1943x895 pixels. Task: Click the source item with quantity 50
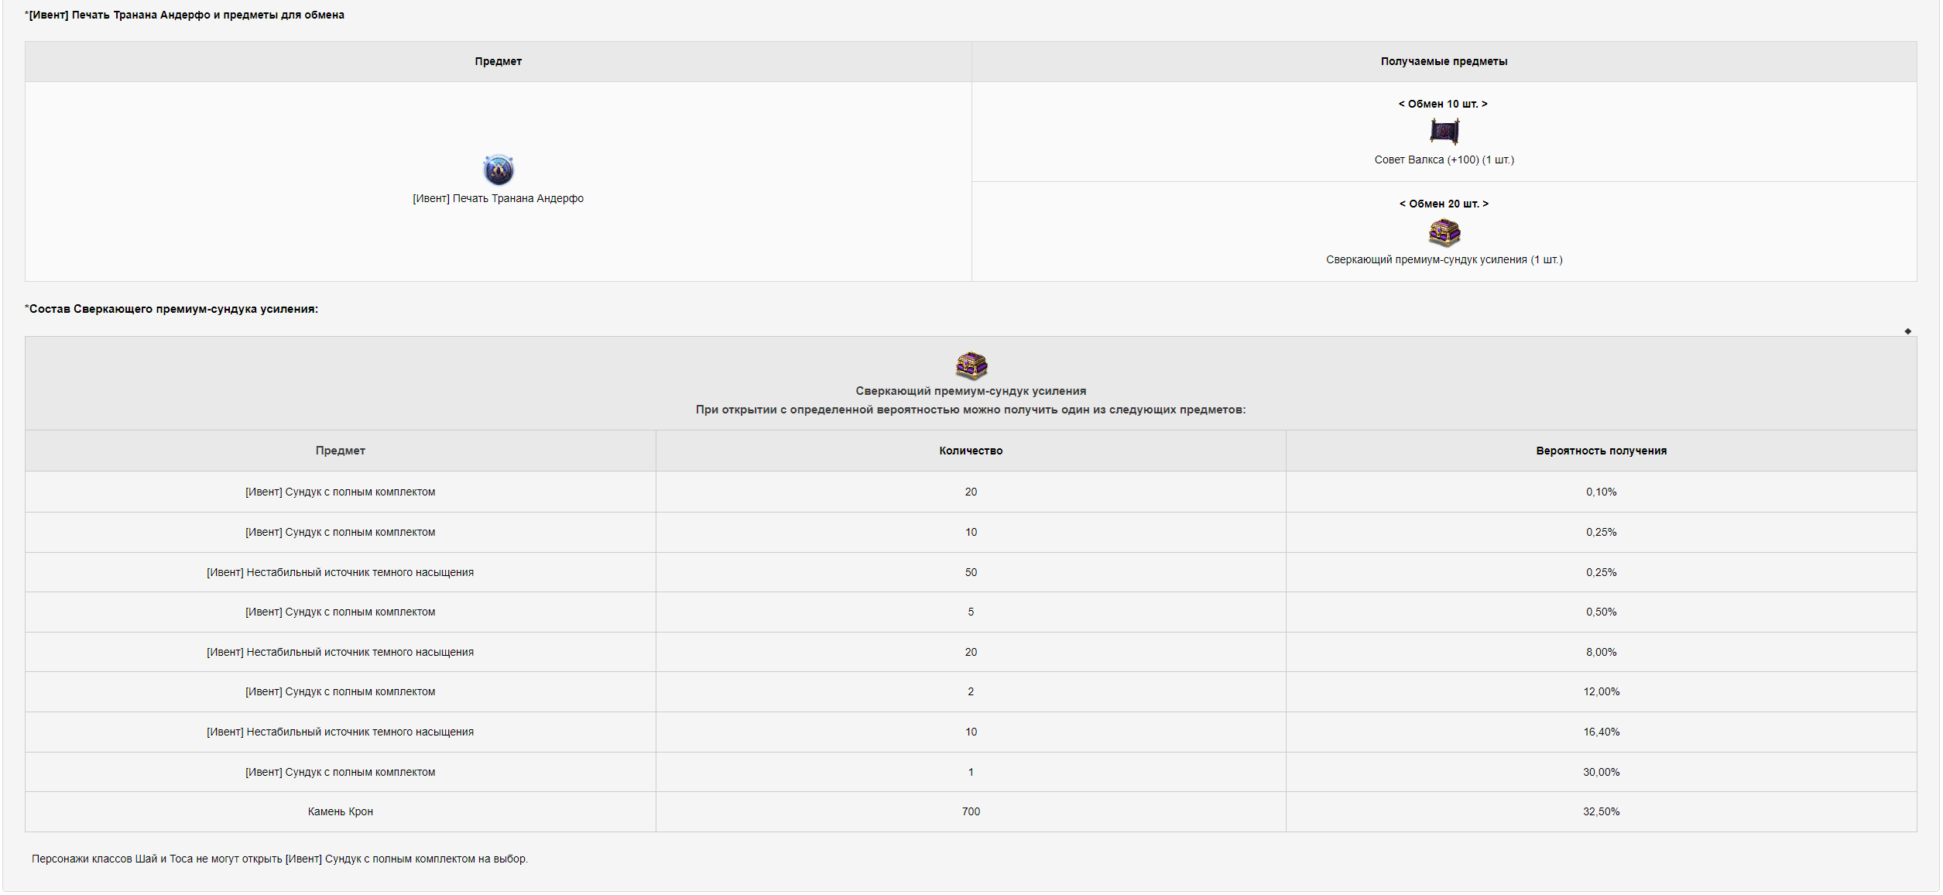pos(340,573)
